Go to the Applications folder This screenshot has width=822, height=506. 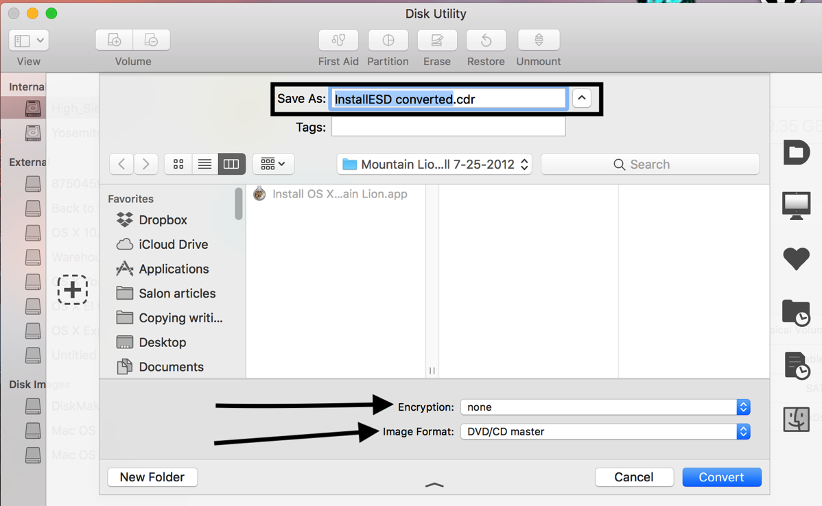(x=163, y=269)
